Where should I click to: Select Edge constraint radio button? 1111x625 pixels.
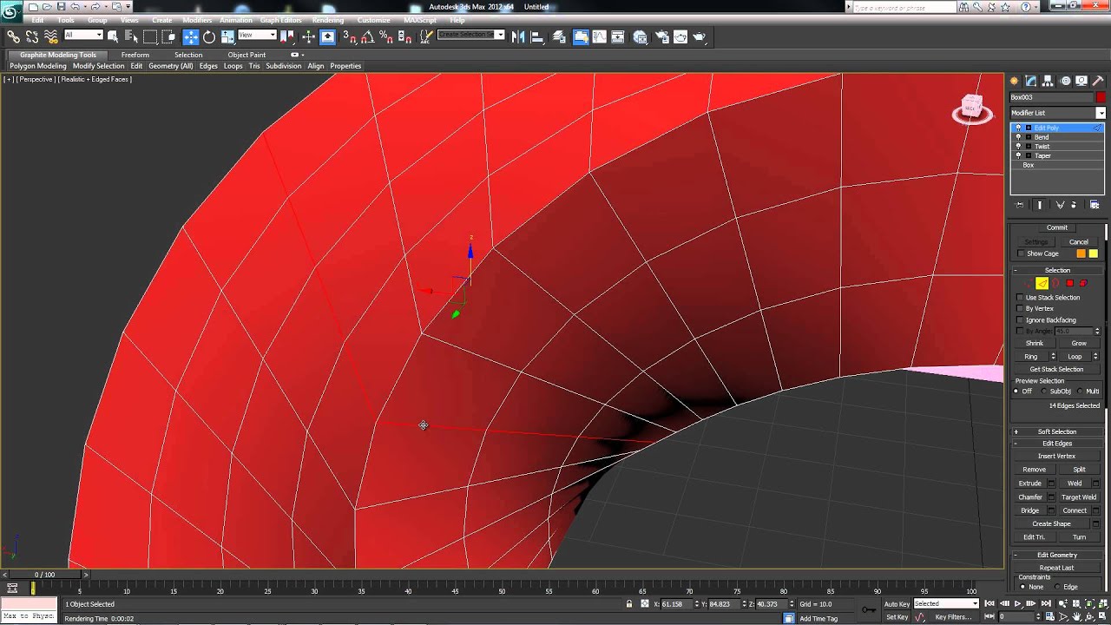[1057, 587]
